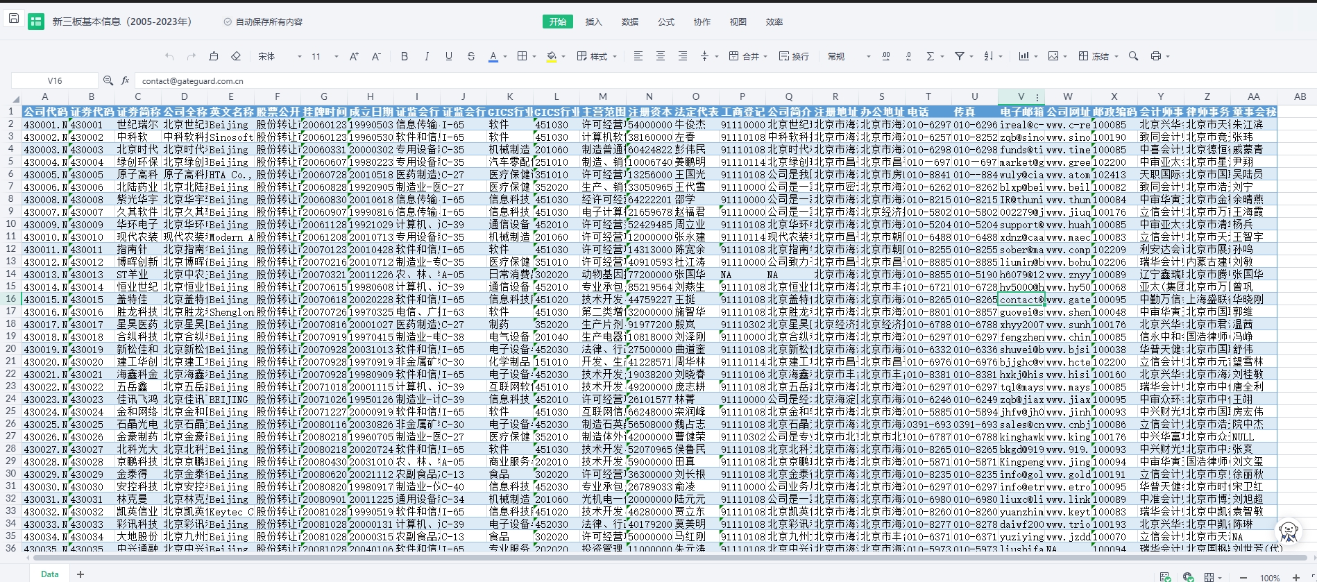Toggle strikethrough formatting
The image size is (1317, 582).
point(471,56)
